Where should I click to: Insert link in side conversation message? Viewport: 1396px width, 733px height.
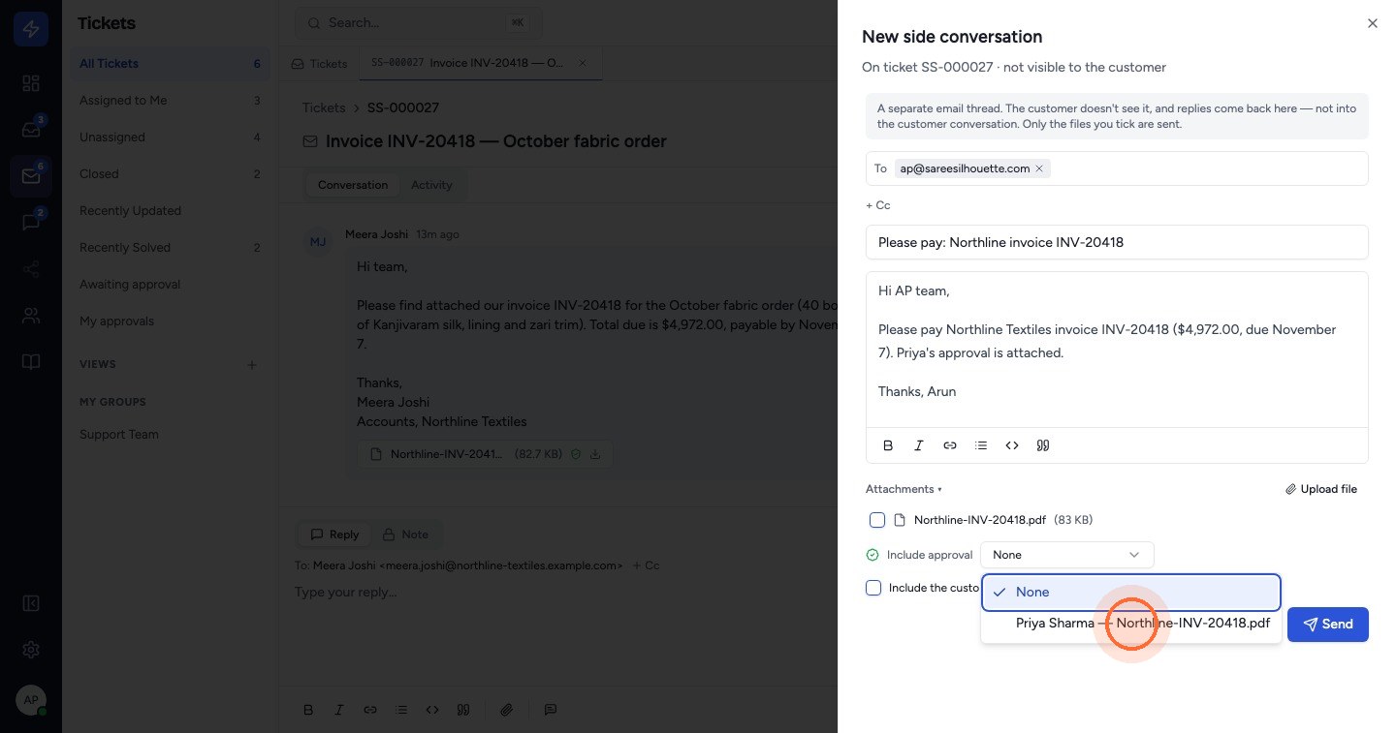[x=950, y=445]
